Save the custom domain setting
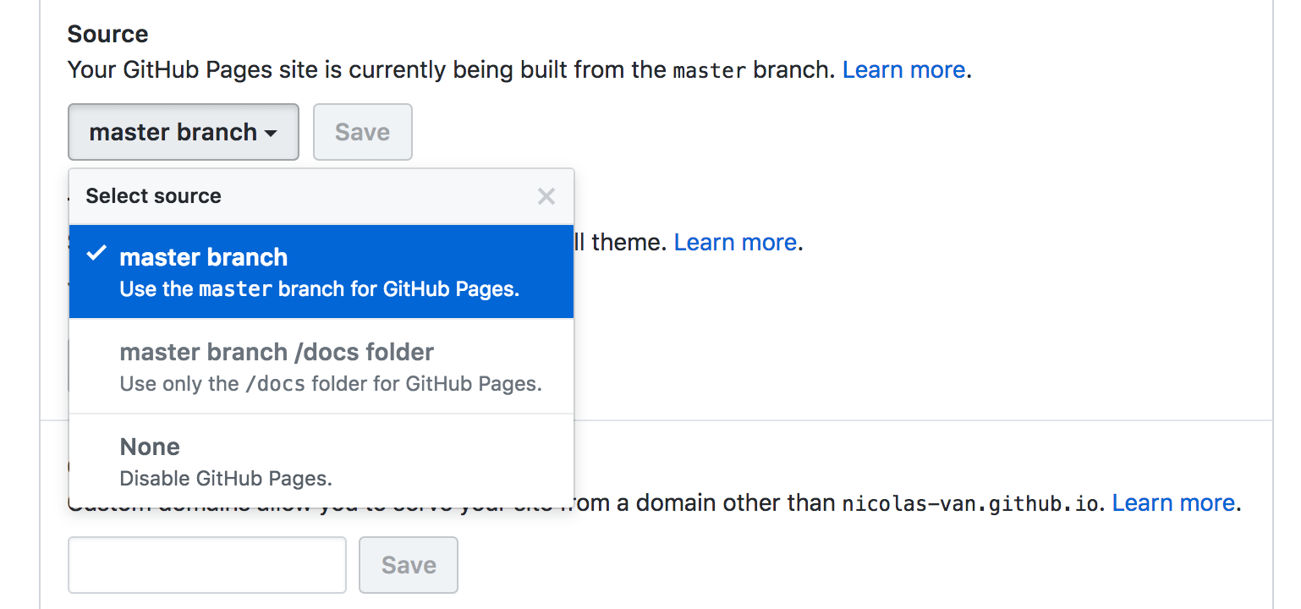The image size is (1301, 609). pyautogui.click(x=408, y=565)
